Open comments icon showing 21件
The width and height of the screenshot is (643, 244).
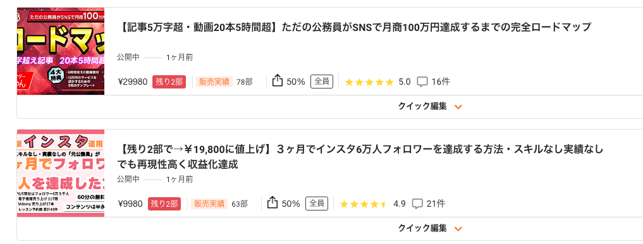coord(417,204)
